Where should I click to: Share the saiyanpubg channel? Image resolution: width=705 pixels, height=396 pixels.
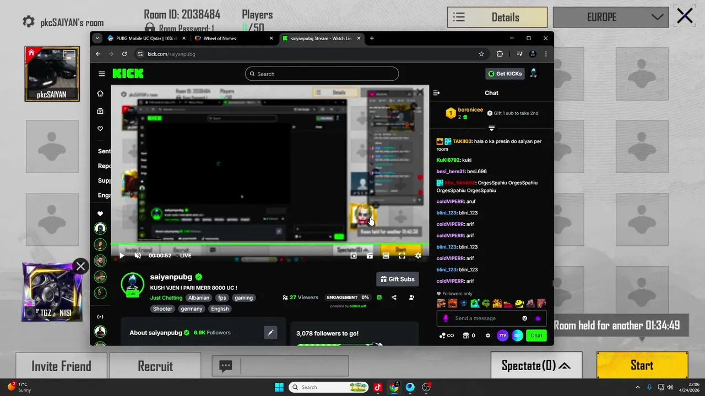coord(394,298)
